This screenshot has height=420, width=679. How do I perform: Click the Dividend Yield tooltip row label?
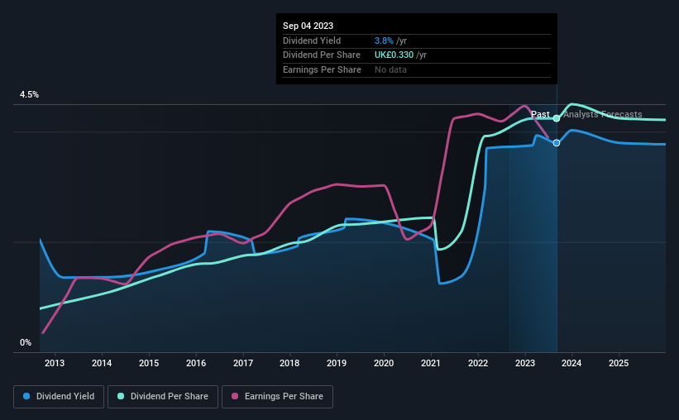[x=312, y=41]
